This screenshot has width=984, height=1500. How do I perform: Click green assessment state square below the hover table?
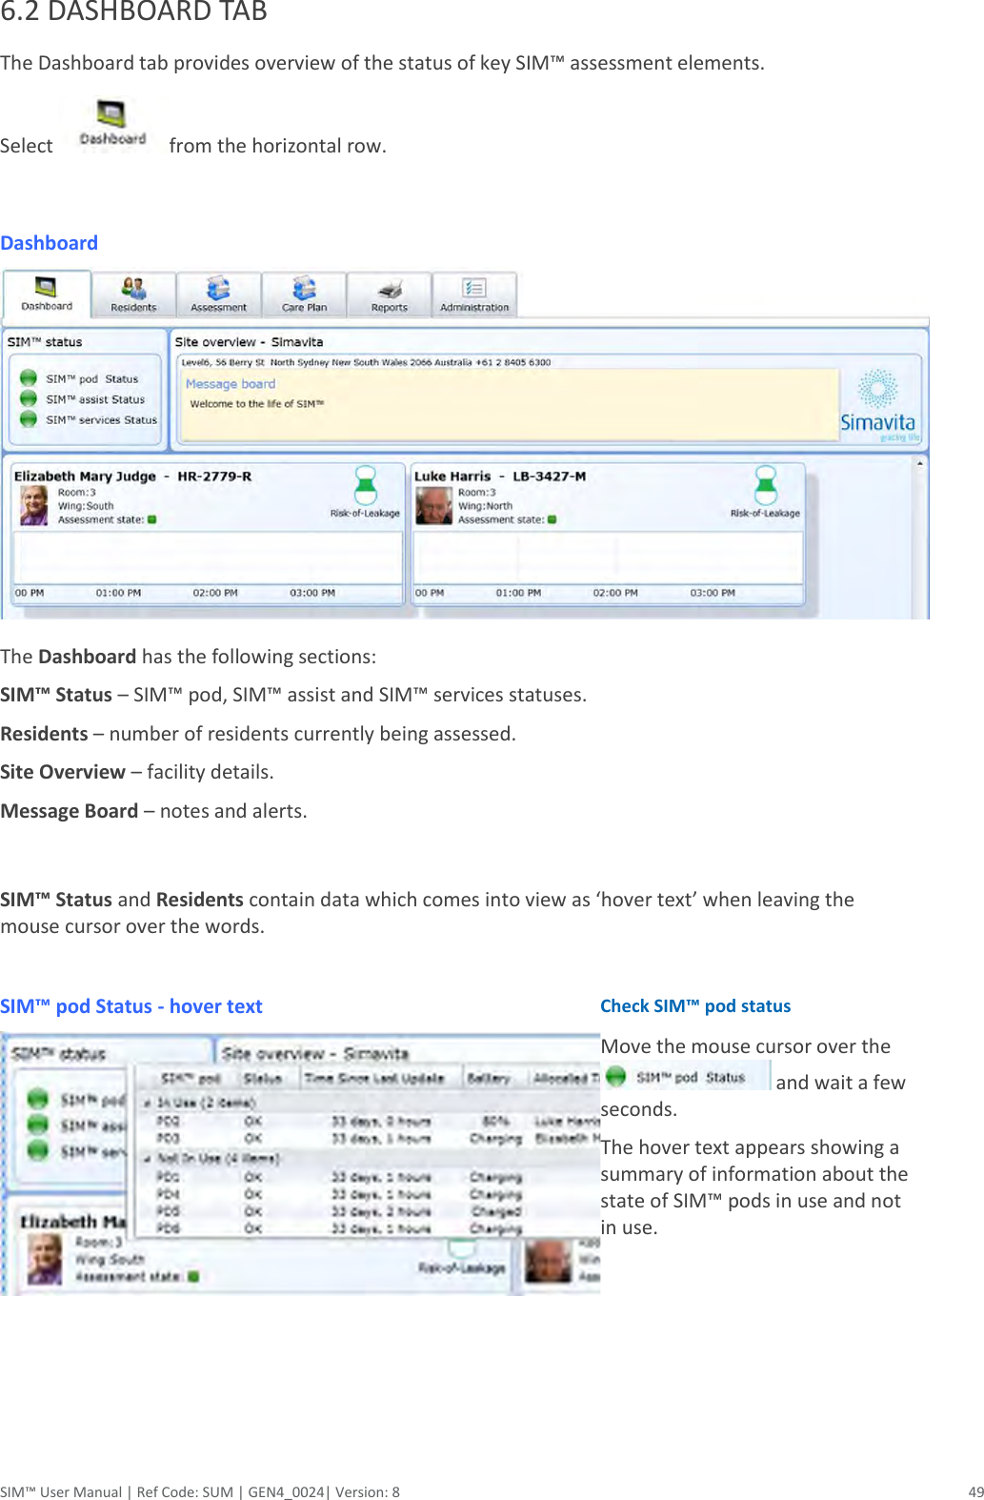click(x=193, y=1277)
